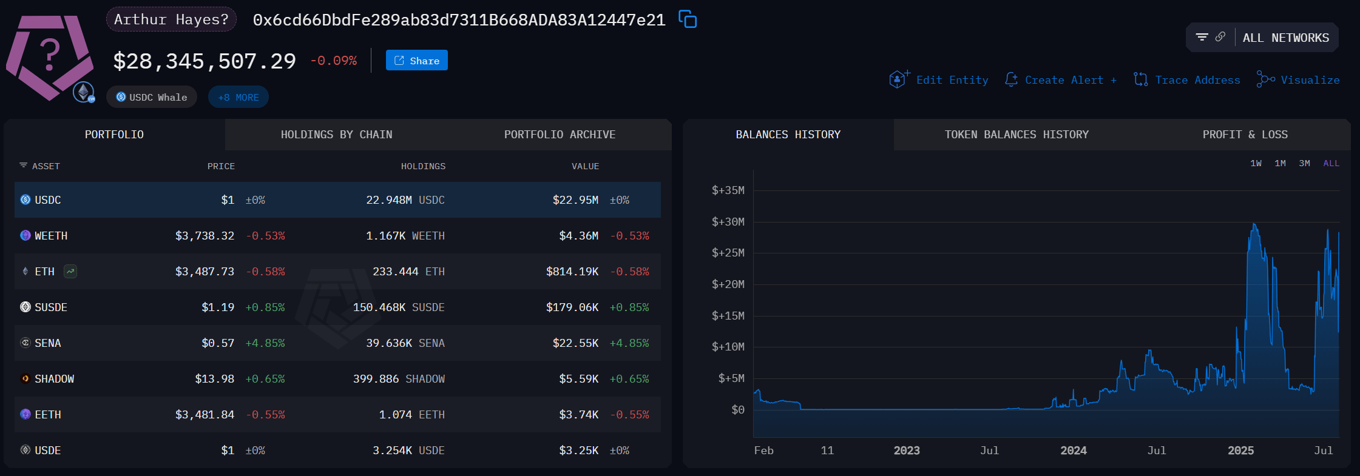
Task: Click the SHADOW token icon
Action: (25, 378)
